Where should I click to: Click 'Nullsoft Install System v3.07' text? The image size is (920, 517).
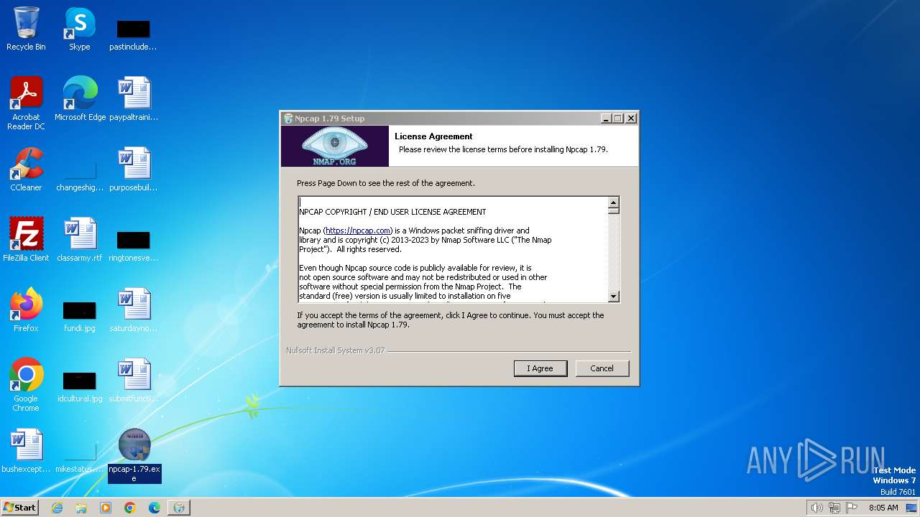(335, 350)
